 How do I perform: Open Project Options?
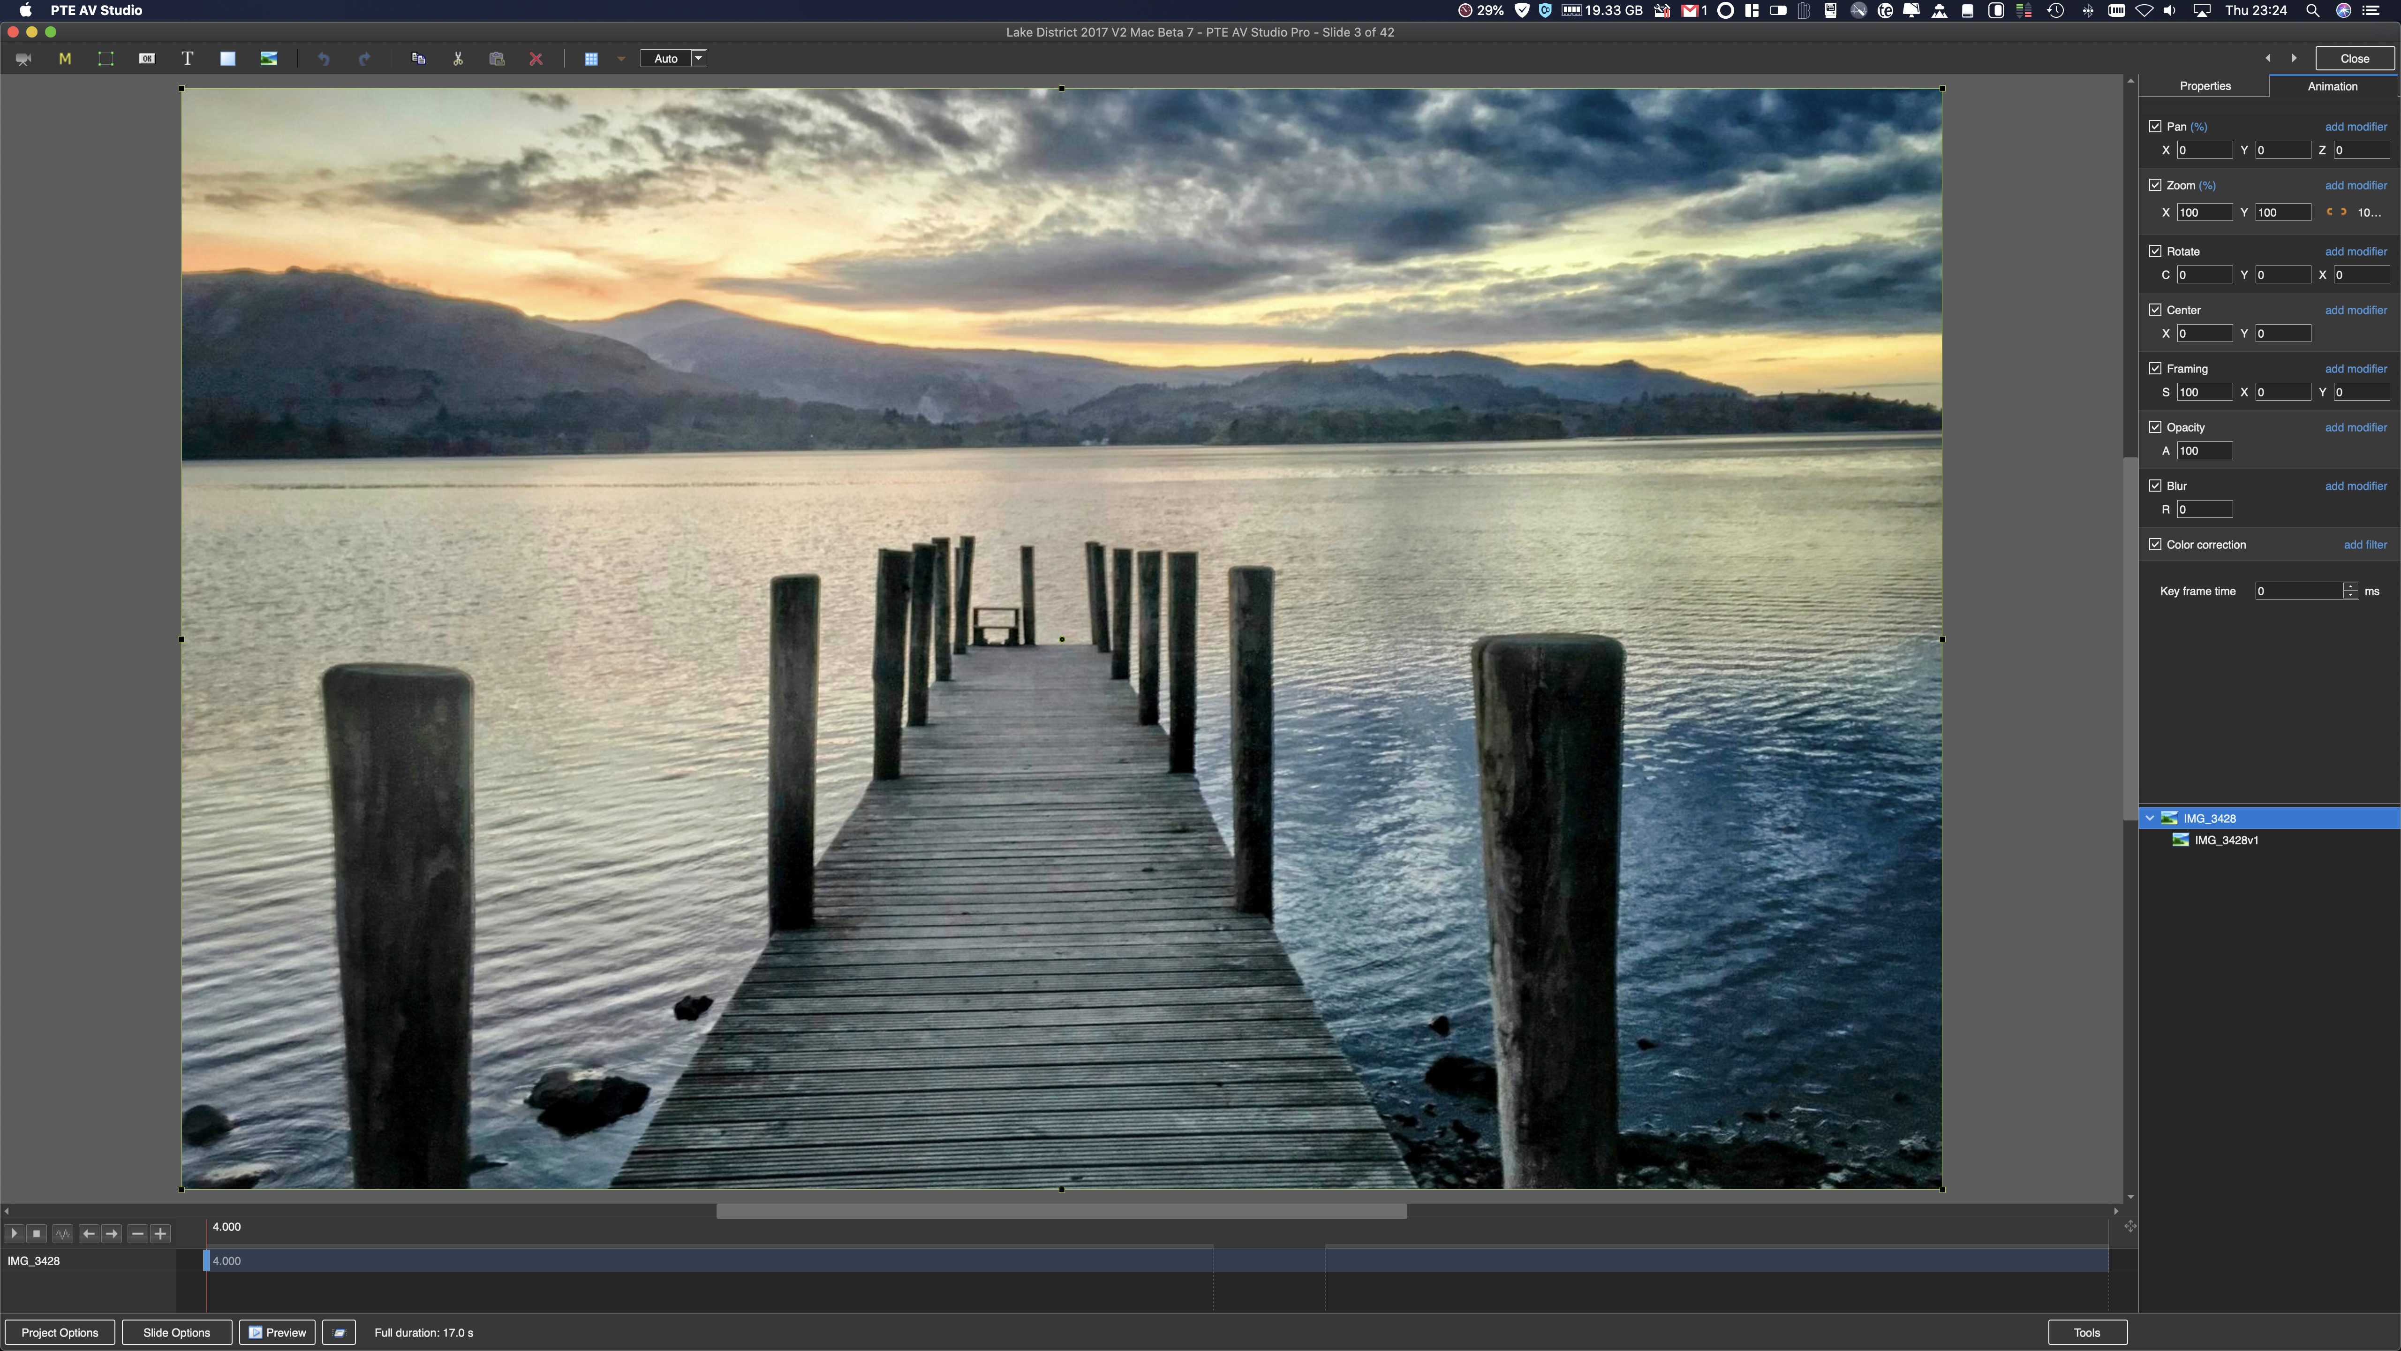point(60,1332)
